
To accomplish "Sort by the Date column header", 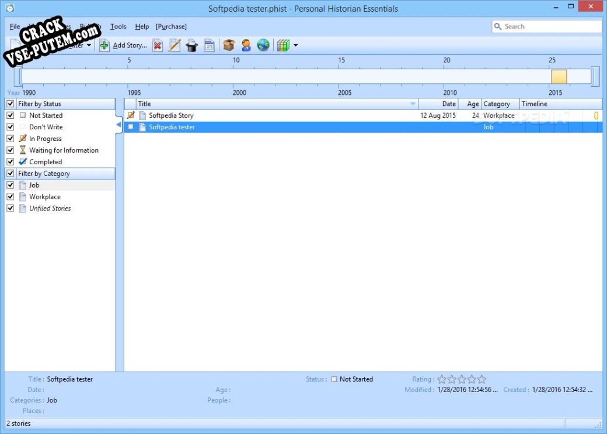I will (x=438, y=104).
